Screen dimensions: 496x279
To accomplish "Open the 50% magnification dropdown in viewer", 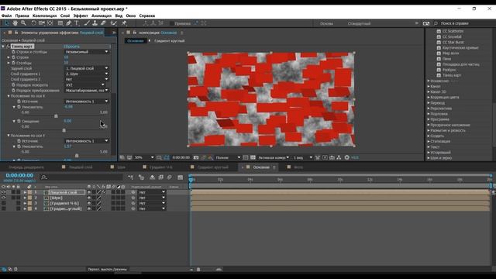I will pyautogui.click(x=144, y=157).
